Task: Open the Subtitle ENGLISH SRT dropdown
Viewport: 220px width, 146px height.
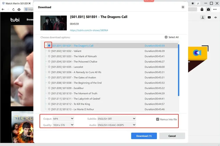Action: 116,118
